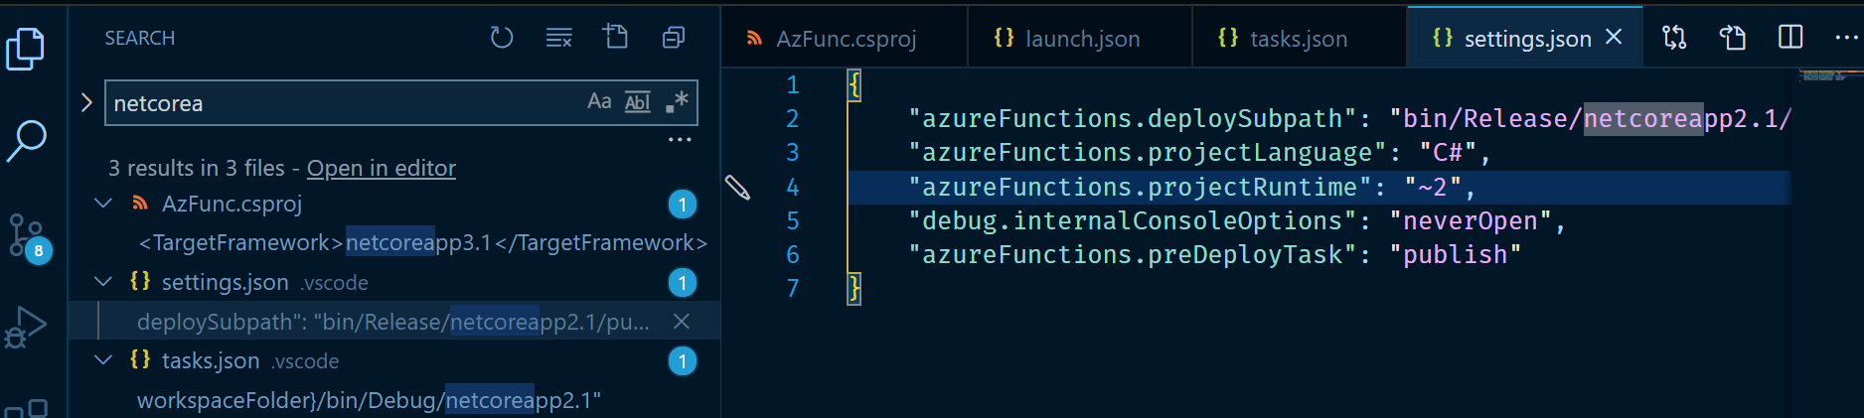Open the Source Control view with badge
1864x418 pixels.
coord(26,236)
